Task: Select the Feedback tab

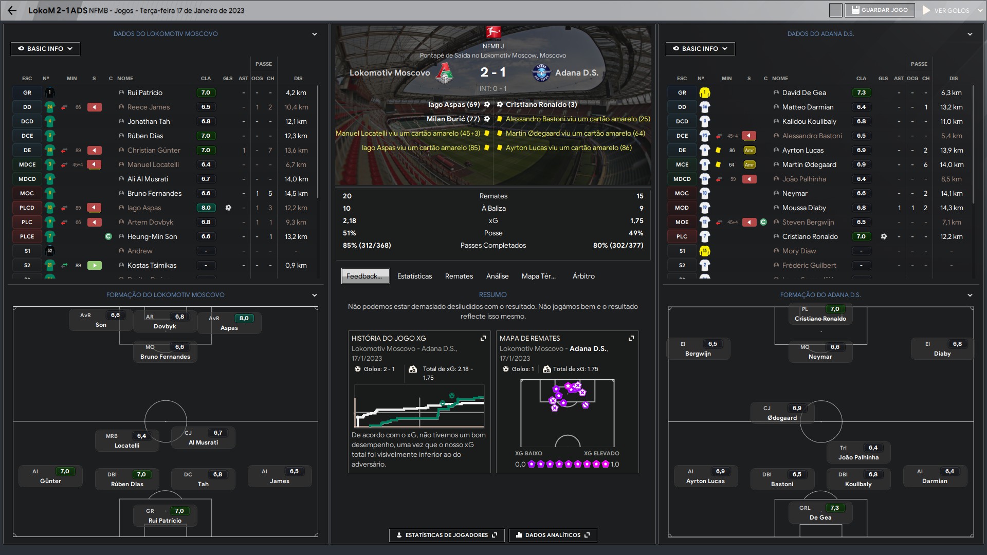Action: click(x=365, y=276)
